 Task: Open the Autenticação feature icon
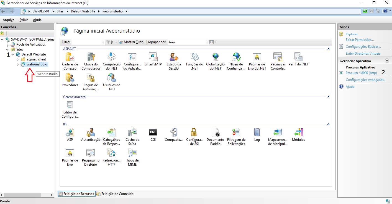pos(91,133)
